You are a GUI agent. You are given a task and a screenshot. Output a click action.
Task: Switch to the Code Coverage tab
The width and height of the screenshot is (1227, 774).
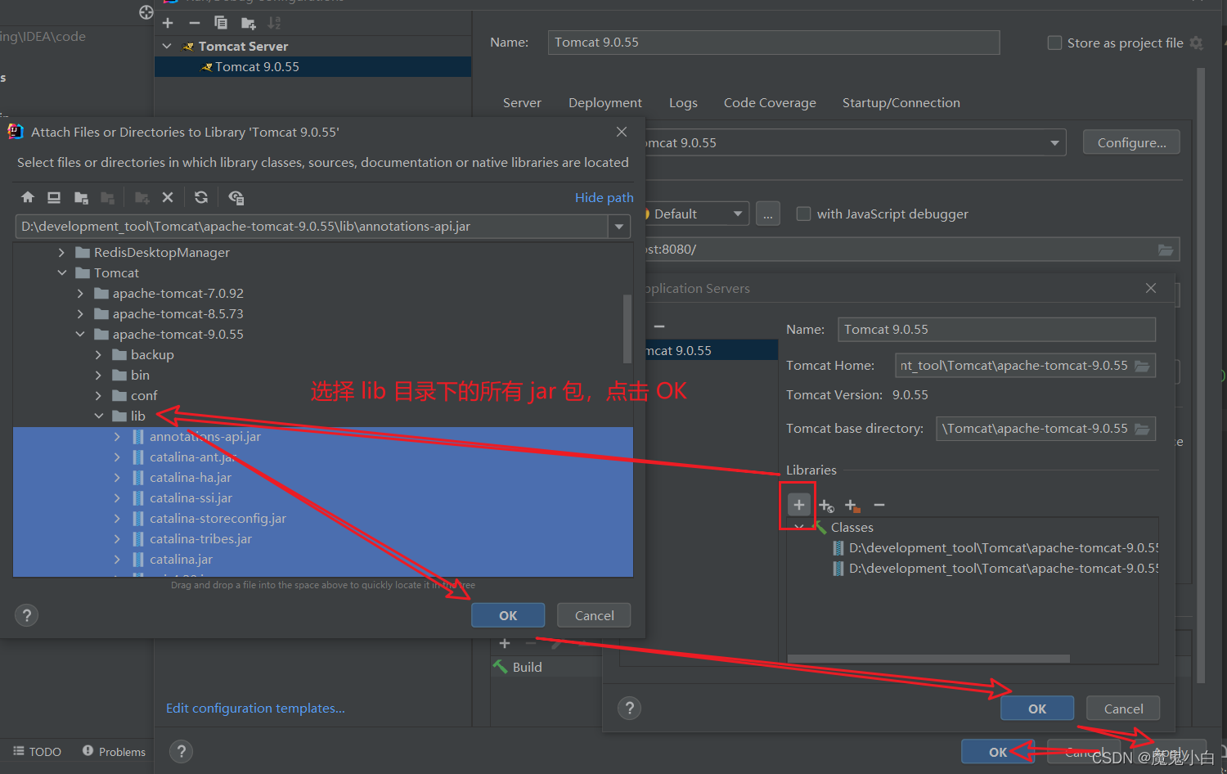770,103
